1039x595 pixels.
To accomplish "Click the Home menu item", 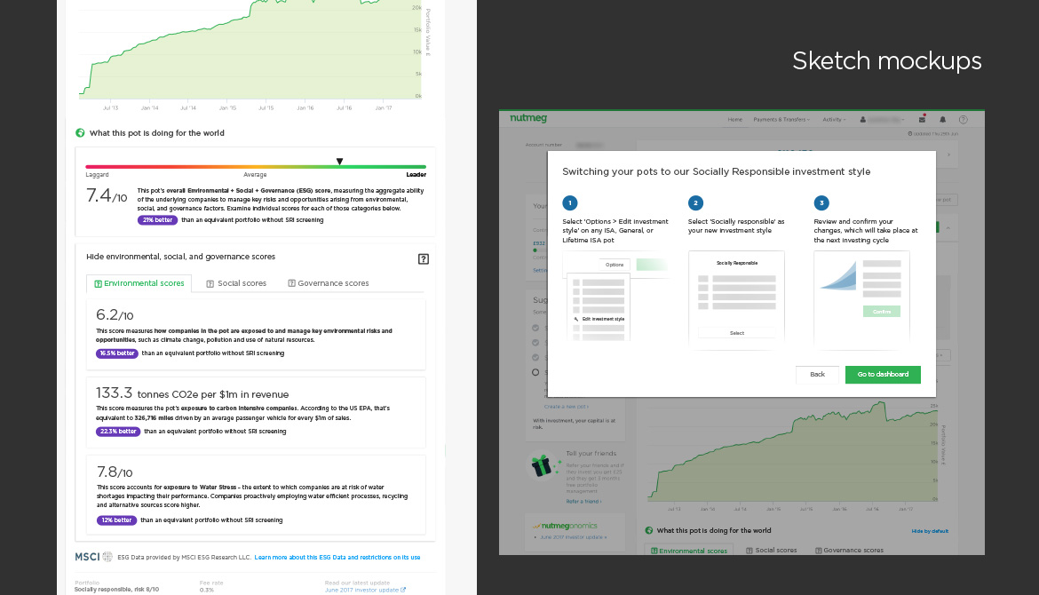I will click(x=734, y=119).
